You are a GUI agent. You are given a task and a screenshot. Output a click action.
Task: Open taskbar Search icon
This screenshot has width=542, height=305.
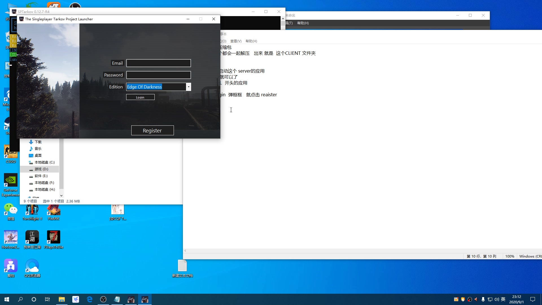click(x=20, y=299)
